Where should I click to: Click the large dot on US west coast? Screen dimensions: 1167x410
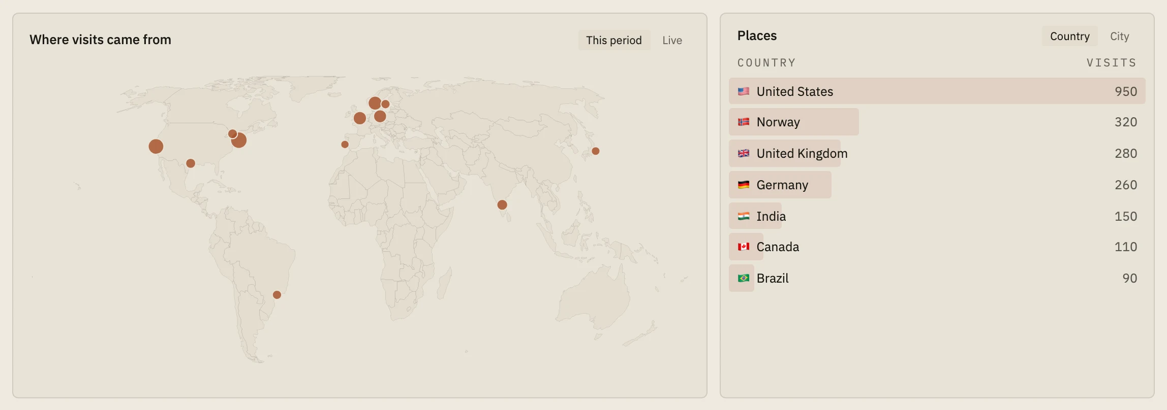pyautogui.click(x=156, y=147)
